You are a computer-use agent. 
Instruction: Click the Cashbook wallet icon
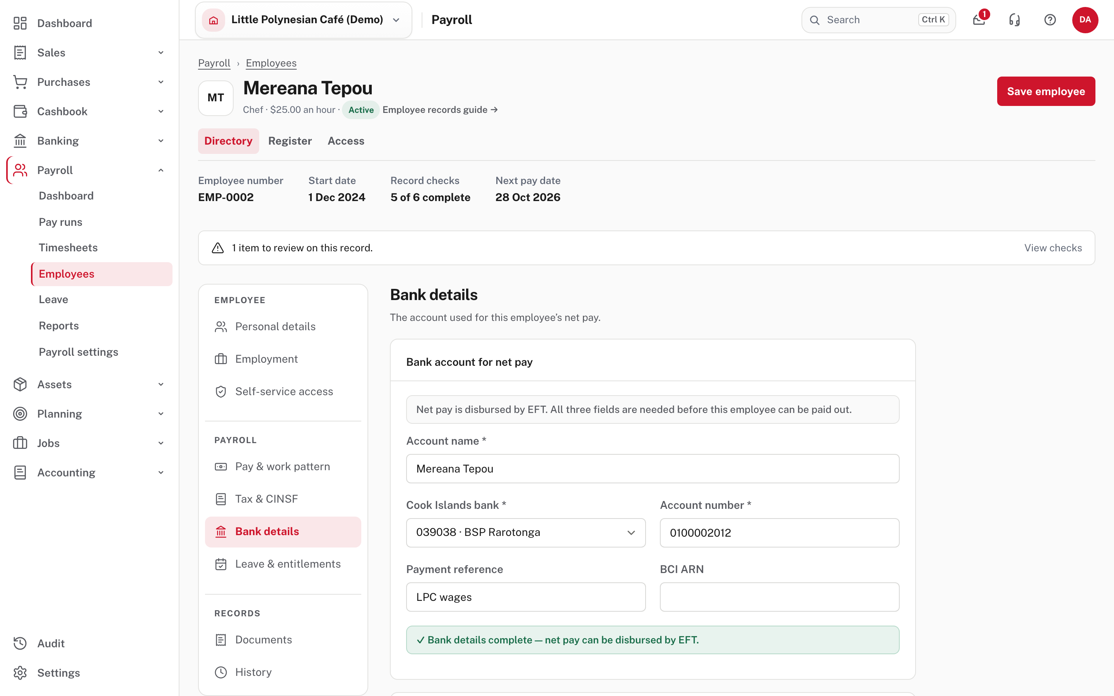(20, 111)
